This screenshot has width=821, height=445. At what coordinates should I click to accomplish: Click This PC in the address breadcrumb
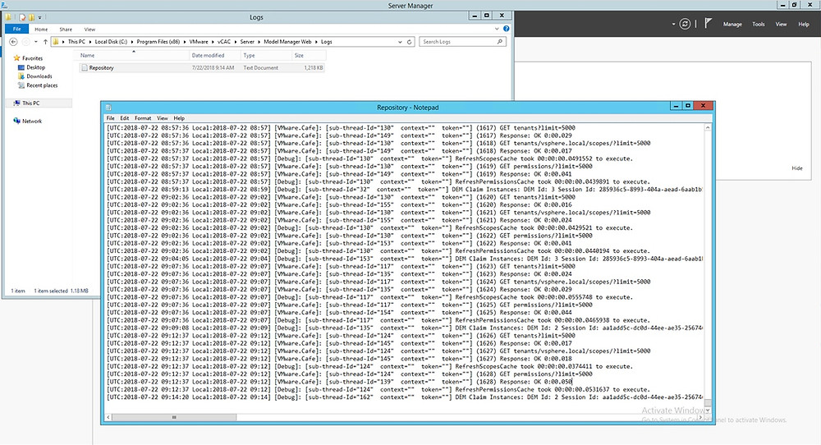(76, 42)
